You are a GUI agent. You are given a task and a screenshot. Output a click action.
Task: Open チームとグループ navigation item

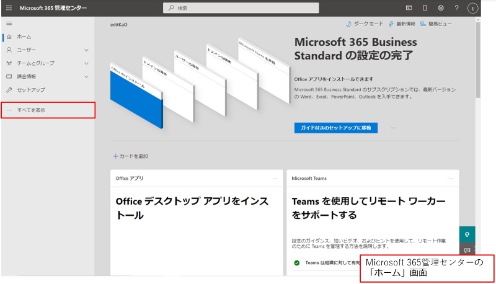tap(35, 63)
